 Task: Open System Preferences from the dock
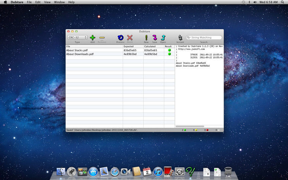180,172
